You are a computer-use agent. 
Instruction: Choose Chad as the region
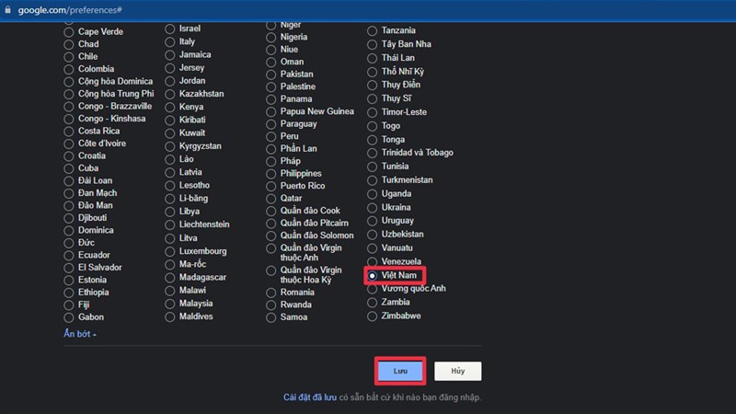coord(69,44)
